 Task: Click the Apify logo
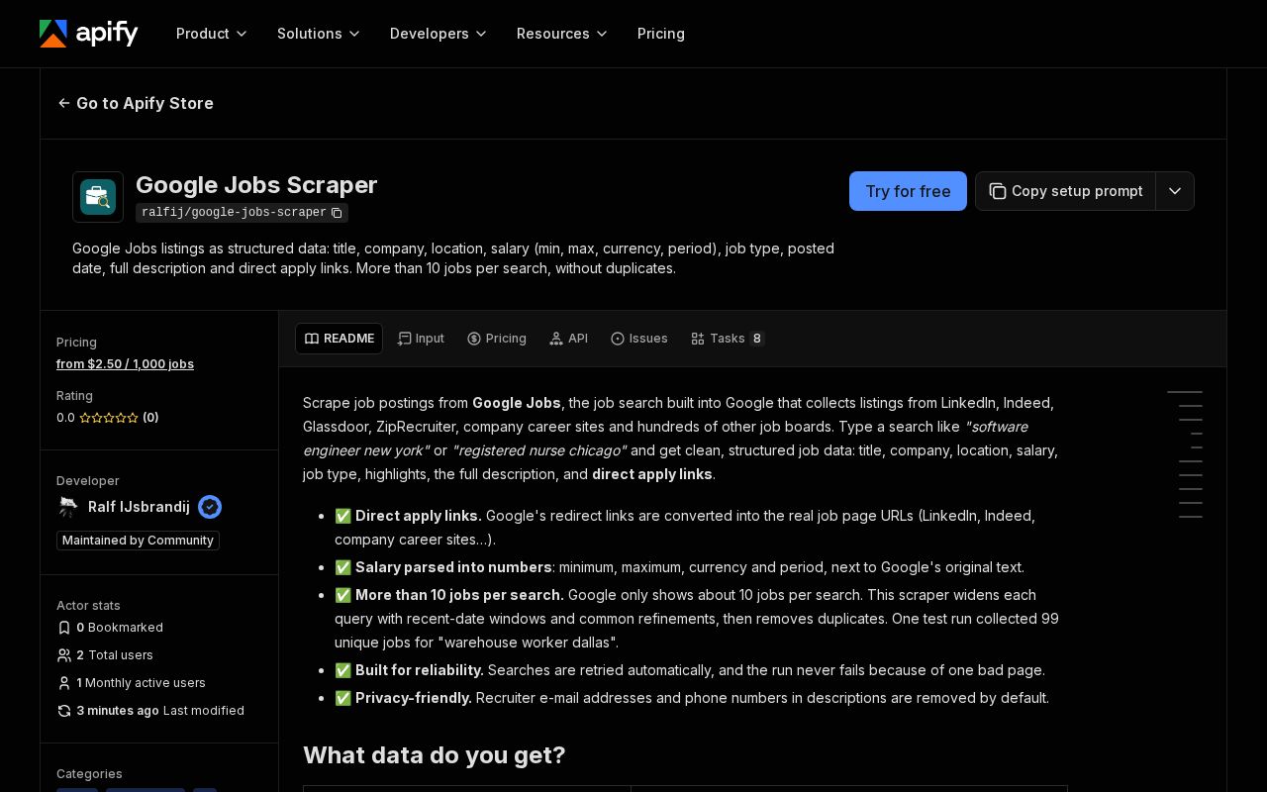click(89, 34)
